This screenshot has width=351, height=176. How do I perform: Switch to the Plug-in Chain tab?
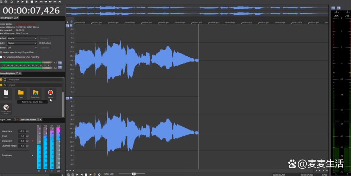5,120
